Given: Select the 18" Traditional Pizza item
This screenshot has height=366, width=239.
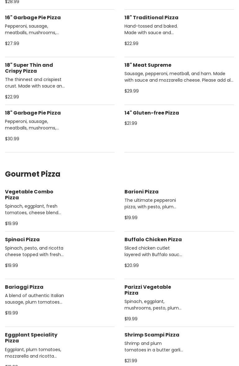Looking at the screenshot, I should (x=151, y=18).
